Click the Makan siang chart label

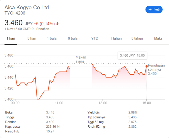click(81, 59)
